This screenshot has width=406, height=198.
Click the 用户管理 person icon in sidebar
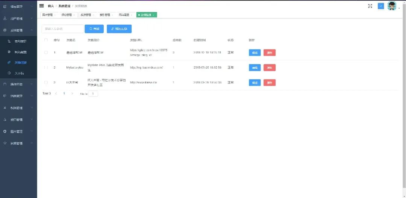tap(5, 18)
